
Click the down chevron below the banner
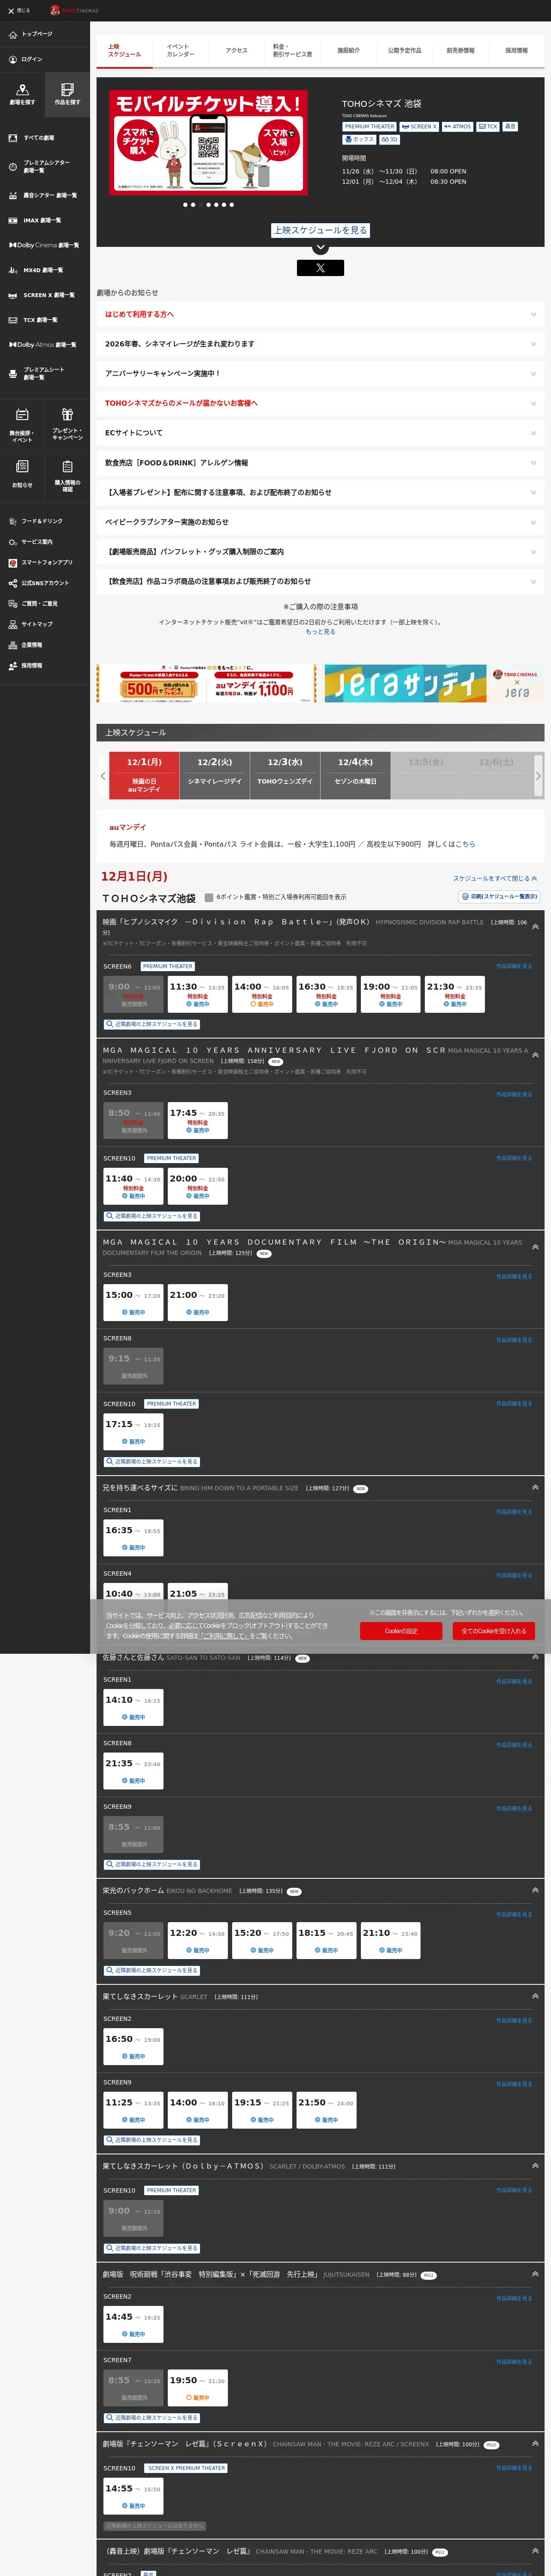pos(320,247)
